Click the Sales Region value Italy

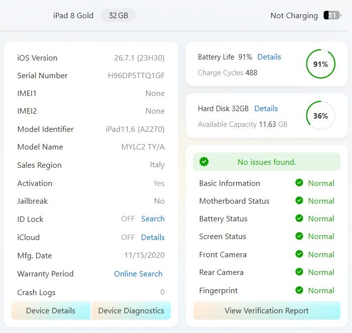pos(157,165)
